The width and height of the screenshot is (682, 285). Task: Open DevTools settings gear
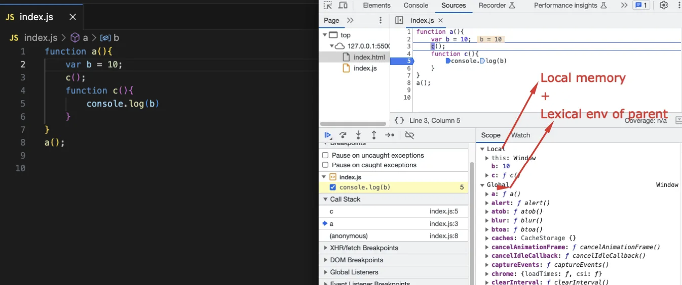(x=664, y=6)
